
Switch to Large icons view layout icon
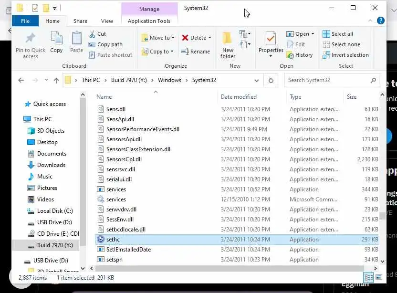[x=379, y=277]
